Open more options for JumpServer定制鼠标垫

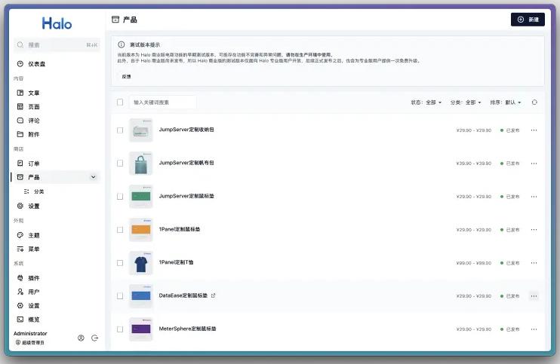534,197
